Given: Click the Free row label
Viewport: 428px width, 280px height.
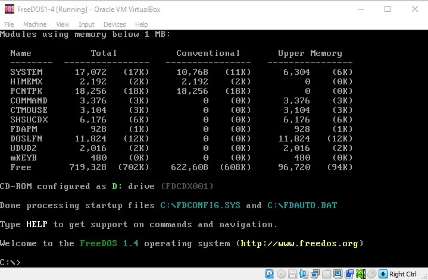Looking at the screenshot, I should [x=21, y=167].
